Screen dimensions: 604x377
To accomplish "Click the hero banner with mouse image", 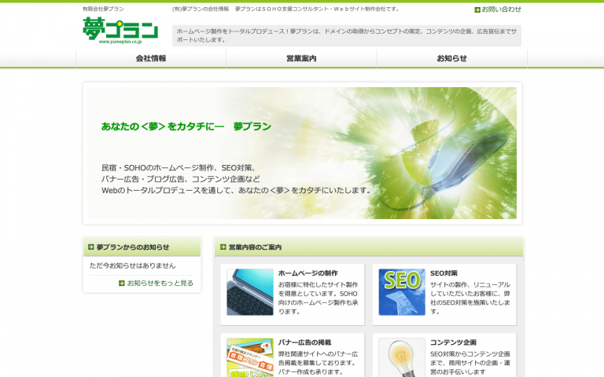I will click(302, 153).
